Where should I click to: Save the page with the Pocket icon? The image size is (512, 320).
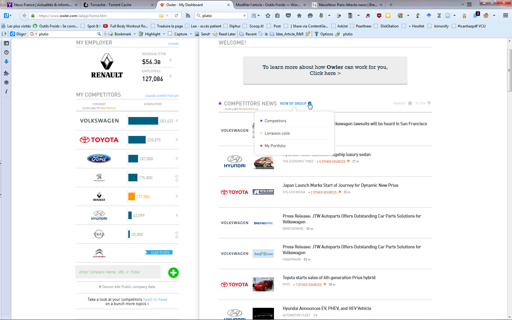[288, 16]
